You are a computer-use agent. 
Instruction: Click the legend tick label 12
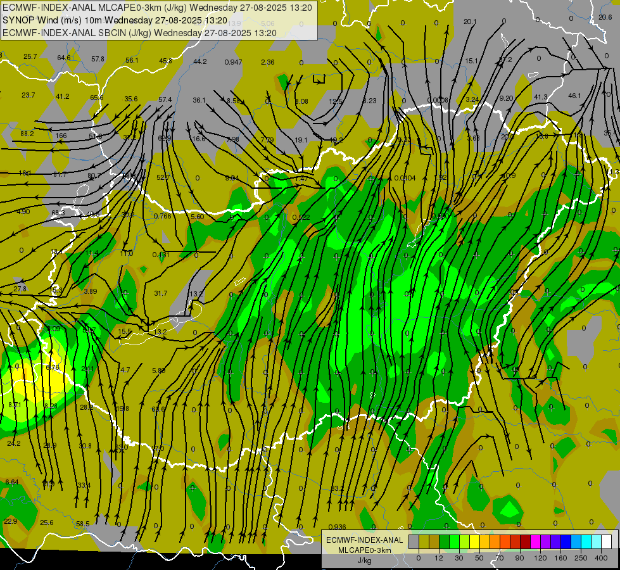[x=439, y=558]
